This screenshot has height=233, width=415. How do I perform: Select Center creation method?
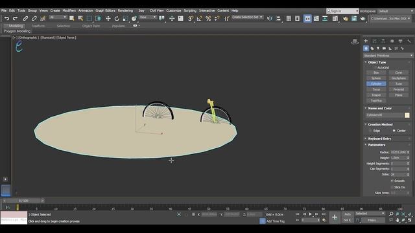(x=394, y=131)
